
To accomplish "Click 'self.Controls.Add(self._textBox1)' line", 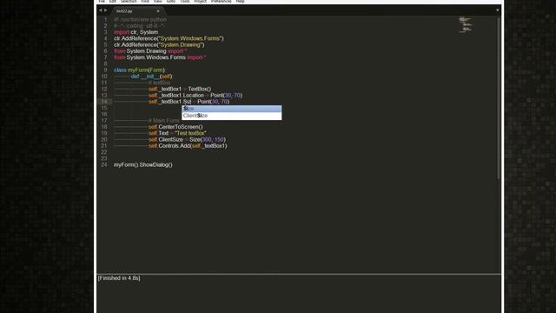I will [188, 146].
